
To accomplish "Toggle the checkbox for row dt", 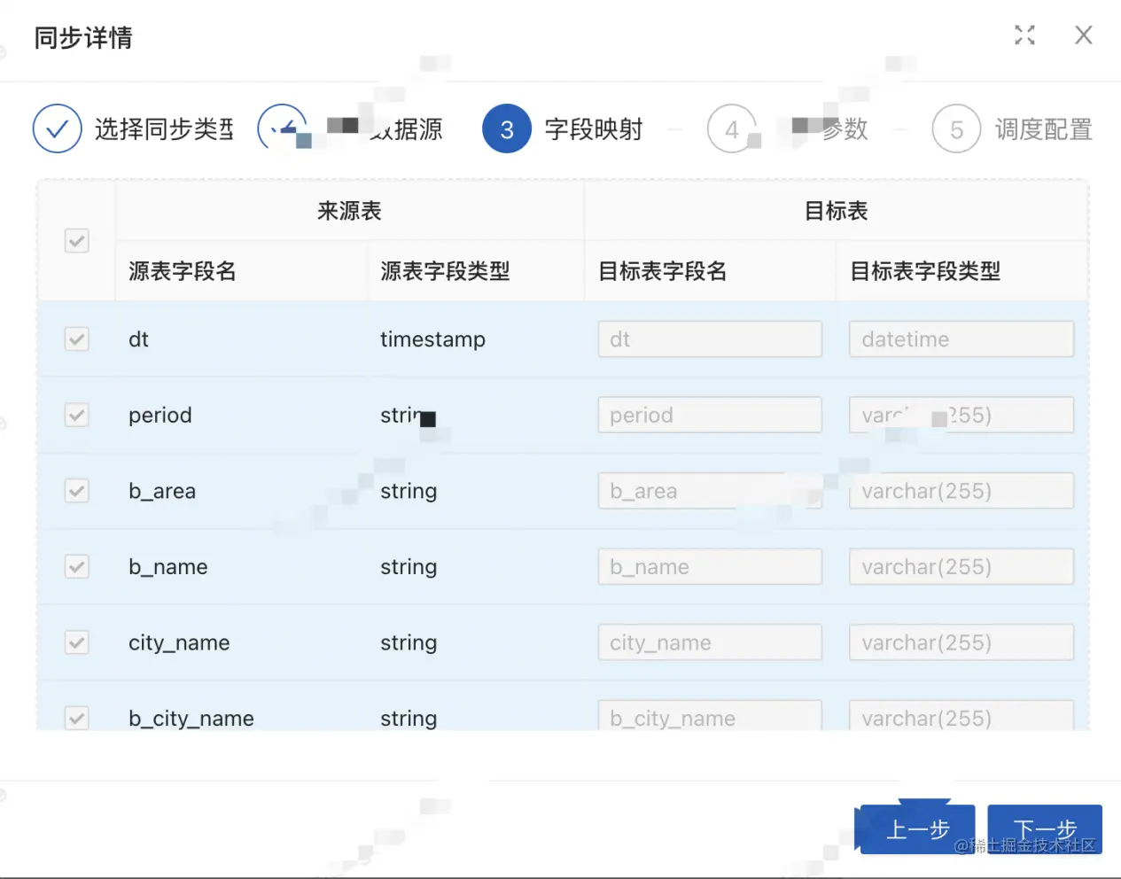I will [x=77, y=339].
